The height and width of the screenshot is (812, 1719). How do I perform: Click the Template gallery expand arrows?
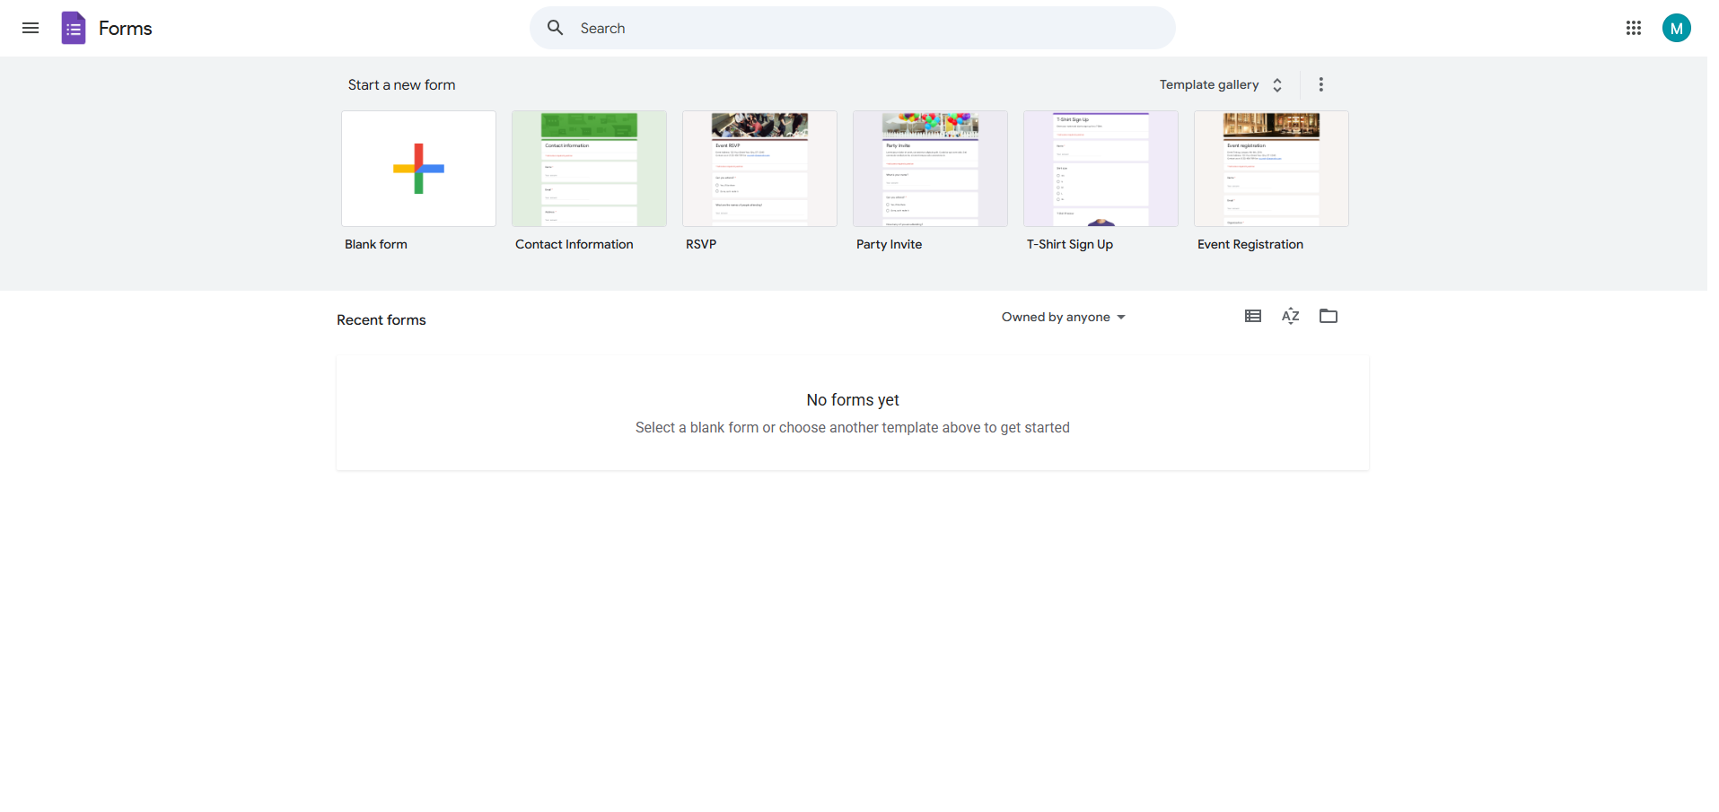point(1277,84)
